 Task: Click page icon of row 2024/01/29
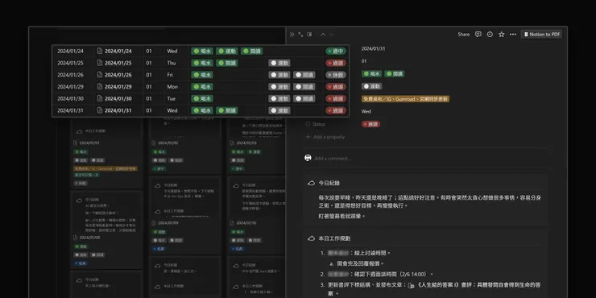100,87
